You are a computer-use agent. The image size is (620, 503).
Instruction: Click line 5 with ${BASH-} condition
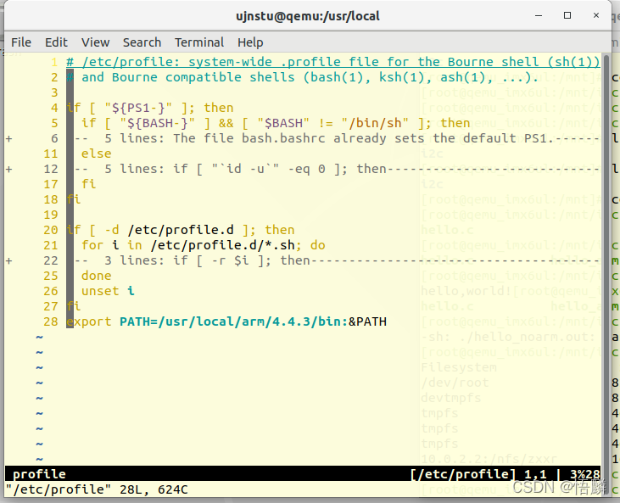click(x=276, y=123)
